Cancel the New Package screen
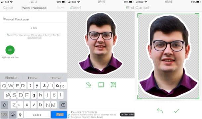Image resolution: width=202 pixels, height=119 pixels. 8,8
